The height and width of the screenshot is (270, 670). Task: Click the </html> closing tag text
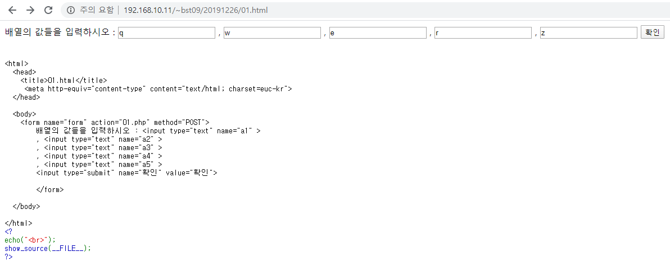[x=19, y=223]
